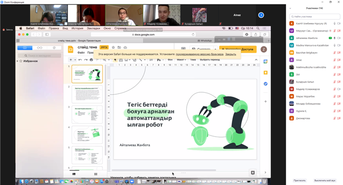Open a new Safari tab with plus
Screen dimensions: 343x185
269,41
